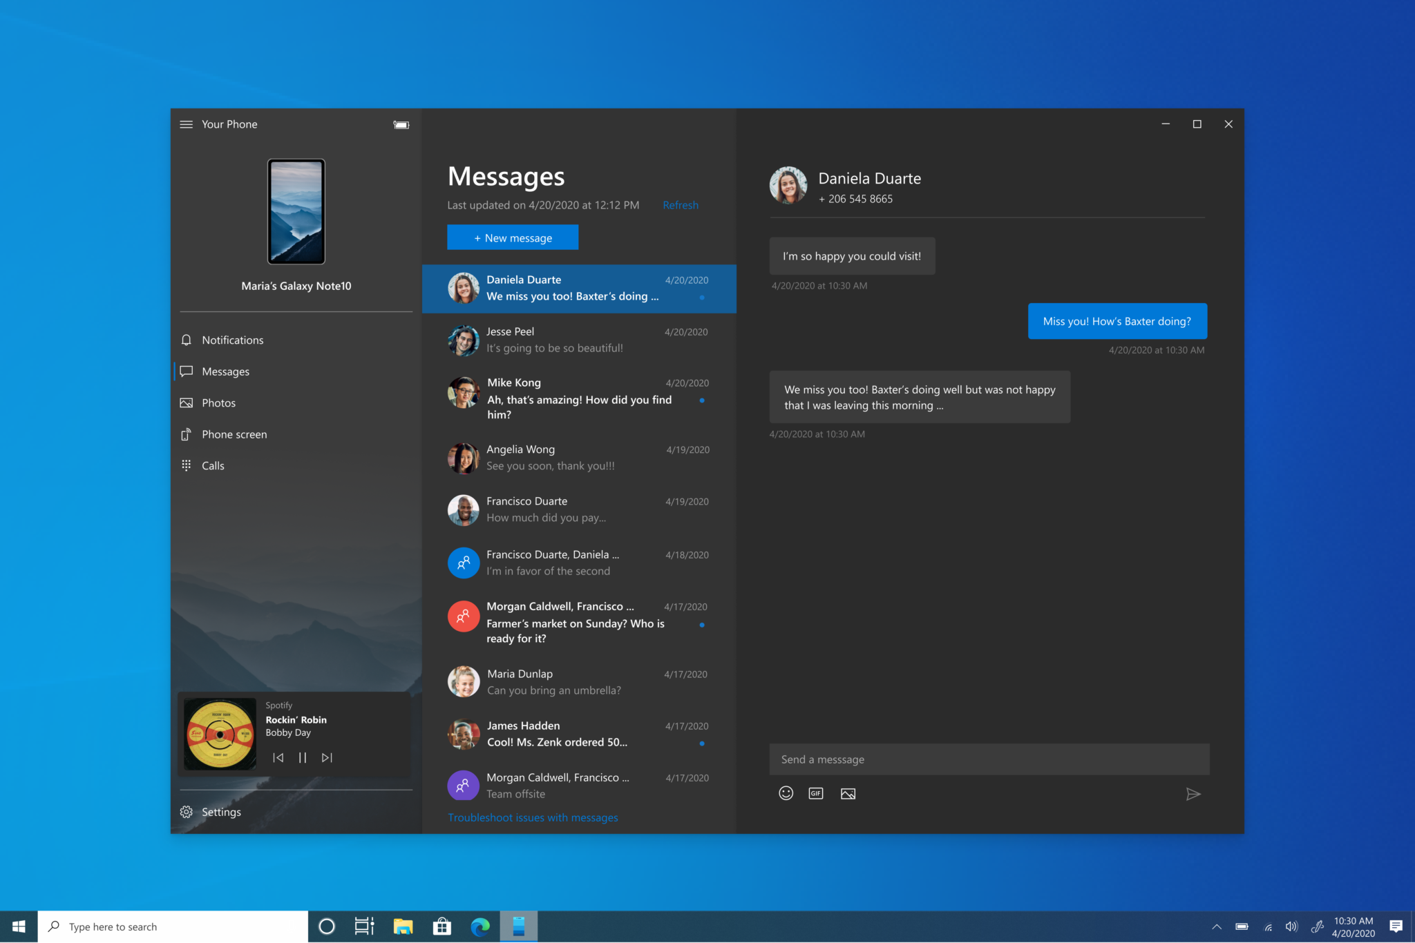Click the pause playback control button
This screenshot has width=1415, height=943.
pos(301,757)
